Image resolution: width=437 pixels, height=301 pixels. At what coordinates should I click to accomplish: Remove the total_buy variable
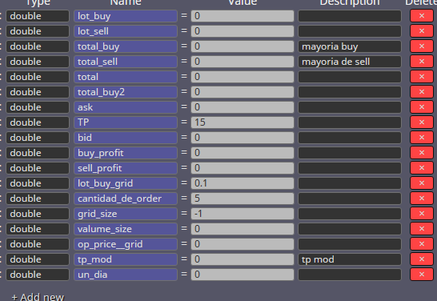point(422,46)
